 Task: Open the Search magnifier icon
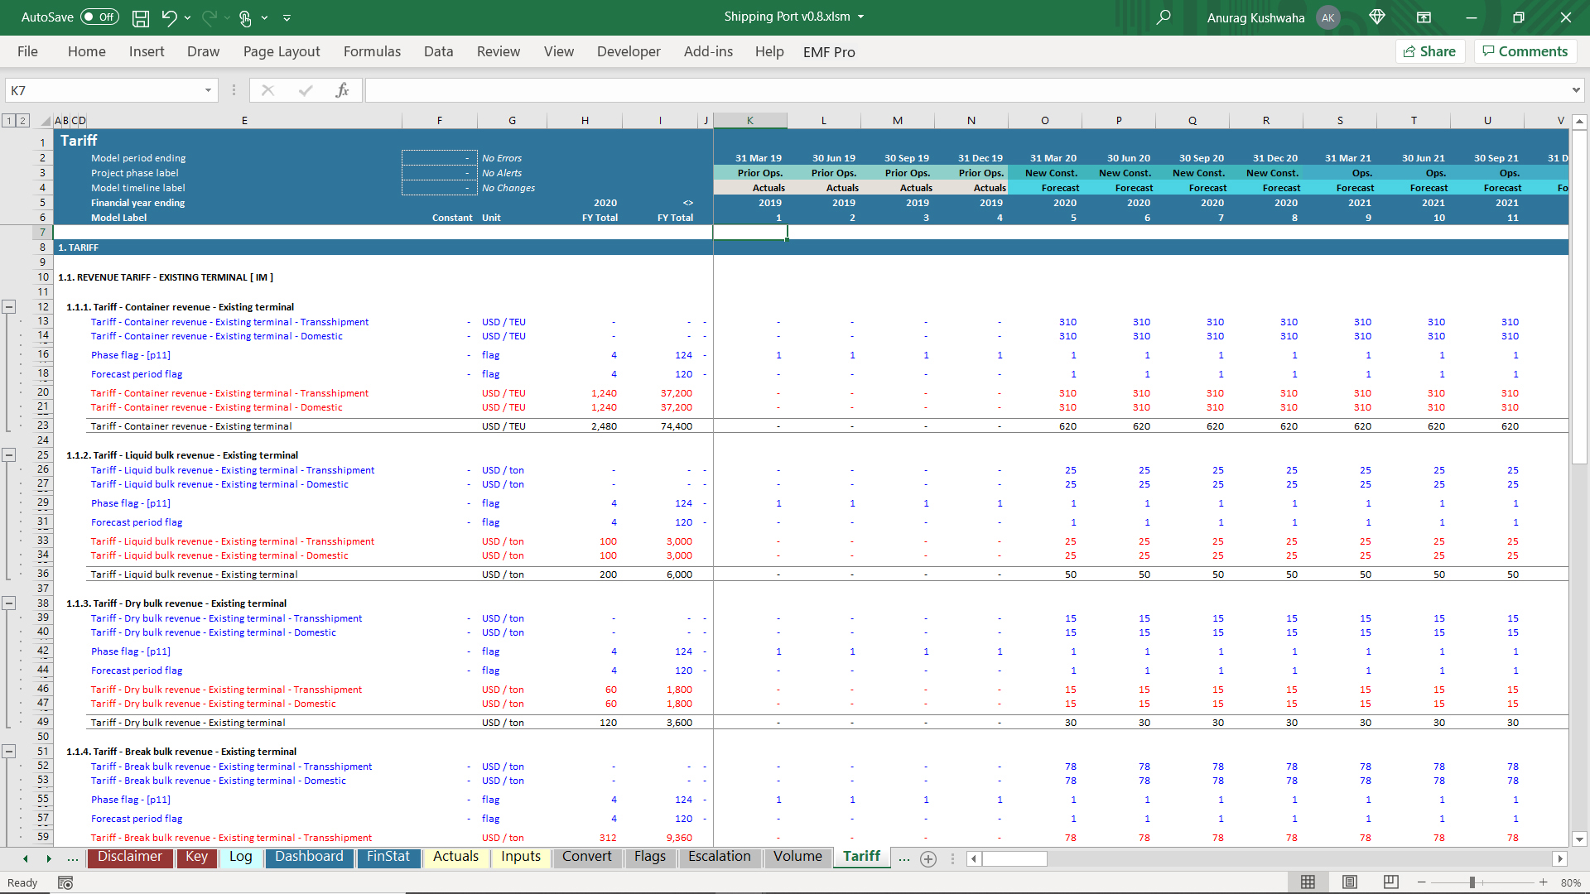[x=1164, y=17]
